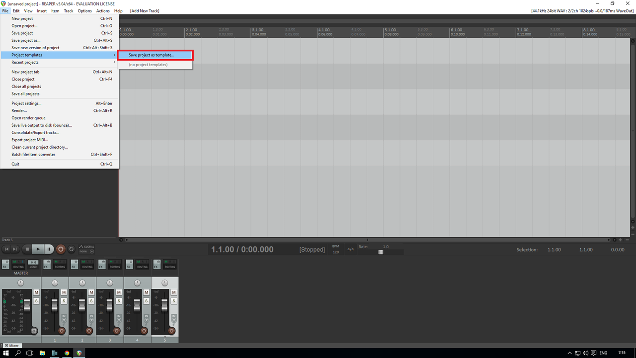The height and width of the screenshot is (358, 636).
Task: Open FX window for track 2
Action: click(75, 265)
